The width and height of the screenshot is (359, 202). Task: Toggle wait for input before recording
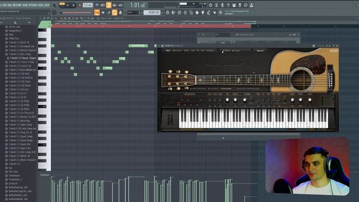(103, 5)
